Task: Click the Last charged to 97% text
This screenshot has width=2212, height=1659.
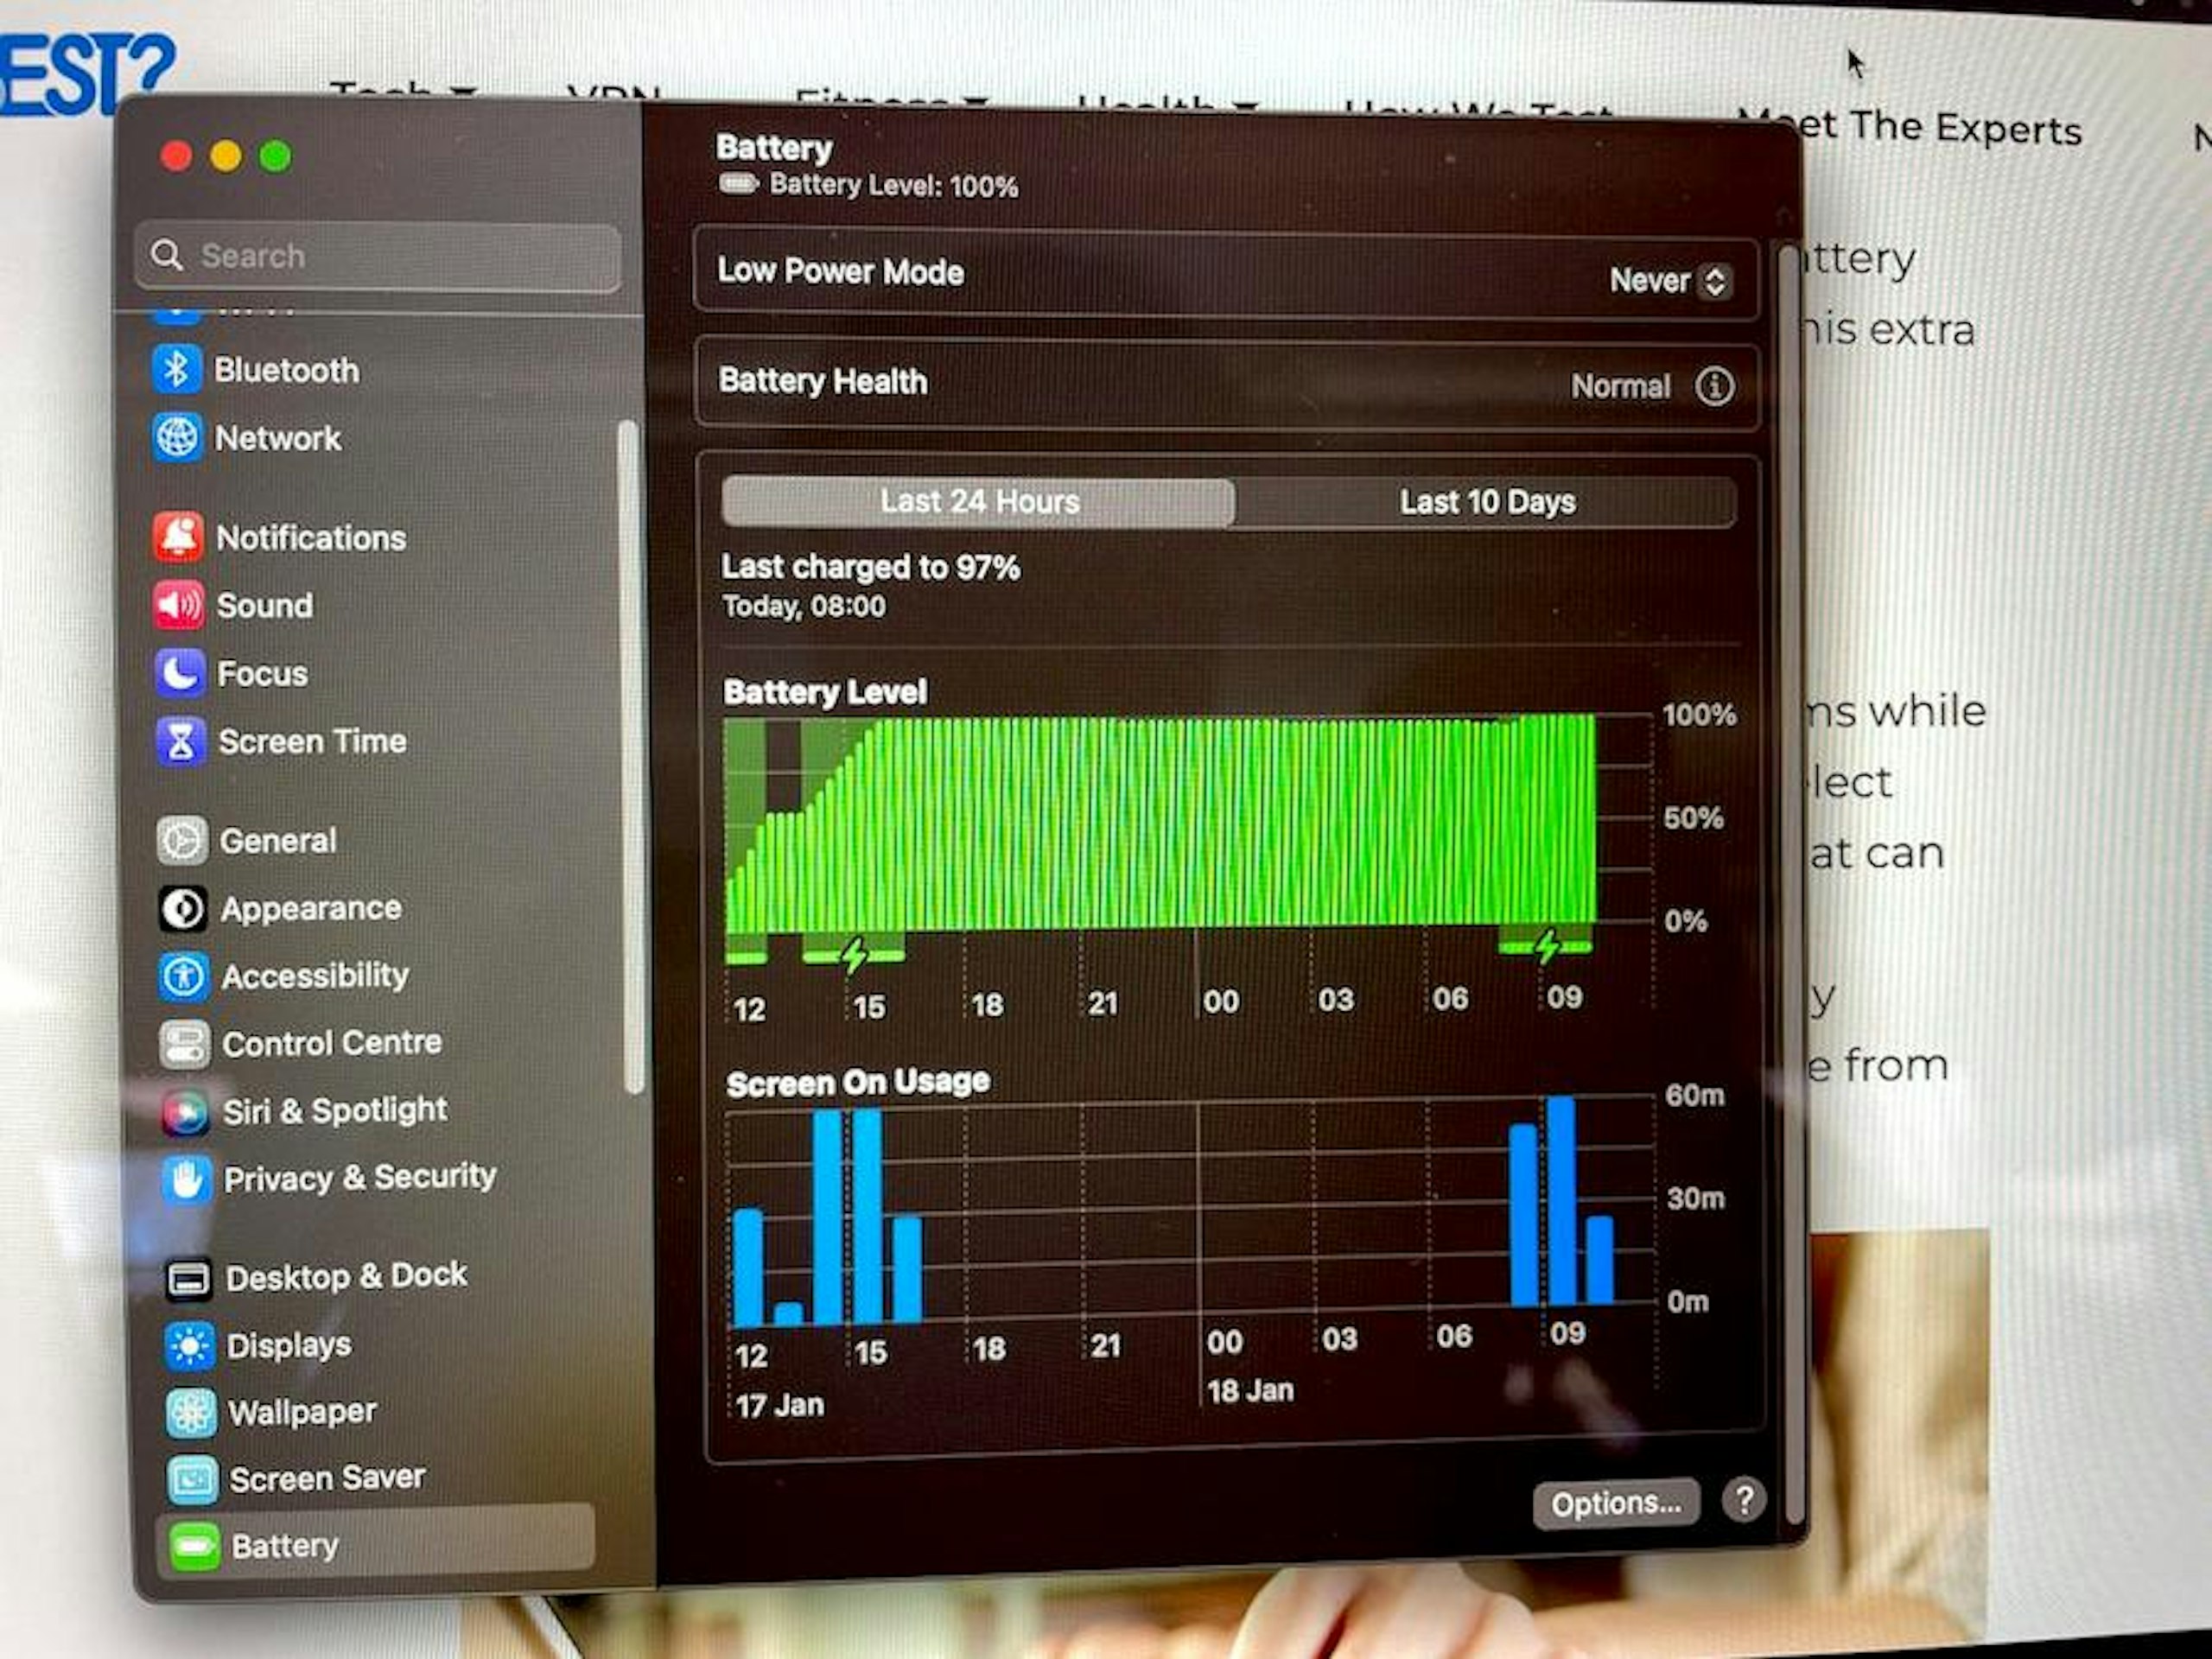Action: coord(870,567)
